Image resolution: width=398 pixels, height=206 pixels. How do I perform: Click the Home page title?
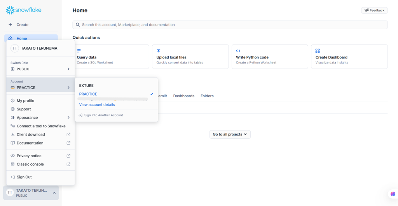pyautogui.click(x=80, y=10)
